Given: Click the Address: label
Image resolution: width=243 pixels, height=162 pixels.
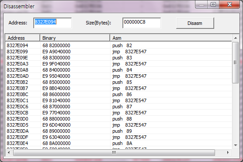Looking at the screenshot, I should coord(18,23).
